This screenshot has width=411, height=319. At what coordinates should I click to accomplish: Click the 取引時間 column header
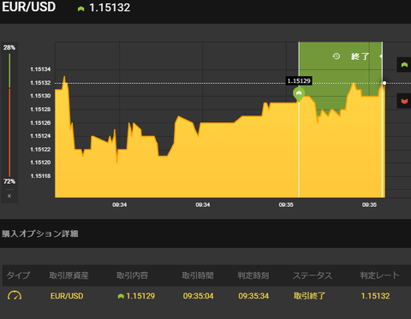click(198, 275)
